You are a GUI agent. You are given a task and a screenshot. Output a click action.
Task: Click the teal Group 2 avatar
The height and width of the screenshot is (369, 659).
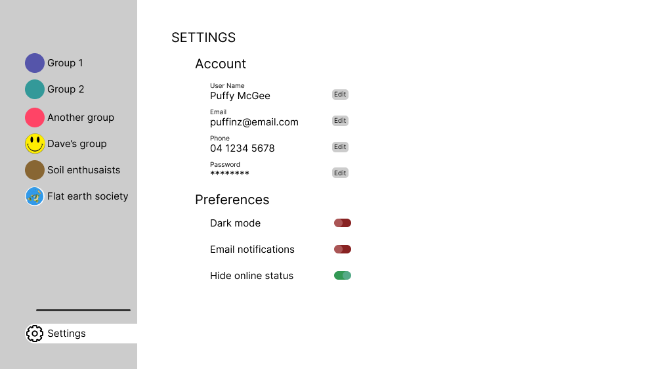pyautogui.click(x=35, y=89)
